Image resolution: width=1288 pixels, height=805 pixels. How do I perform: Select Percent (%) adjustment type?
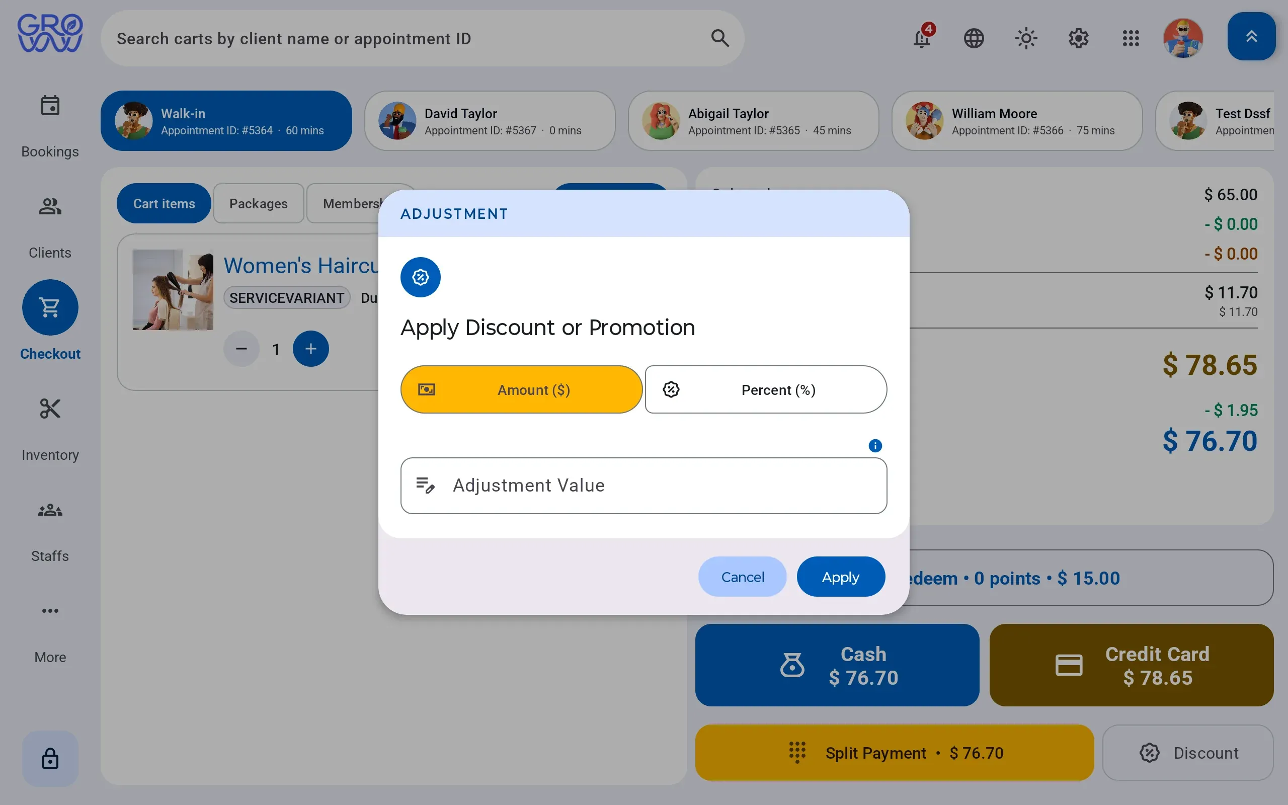click(766, 389)
